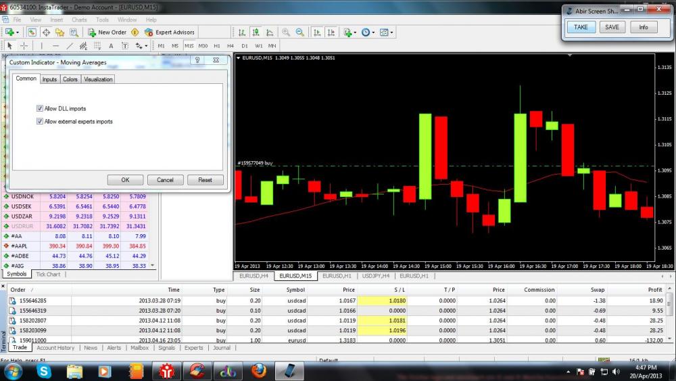Open the File menu

tap(17, 20)
